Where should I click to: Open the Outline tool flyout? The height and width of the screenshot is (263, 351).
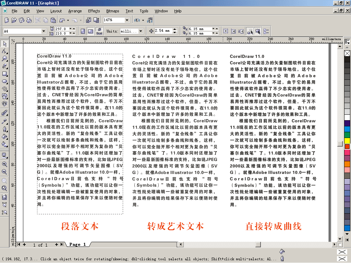4,129
